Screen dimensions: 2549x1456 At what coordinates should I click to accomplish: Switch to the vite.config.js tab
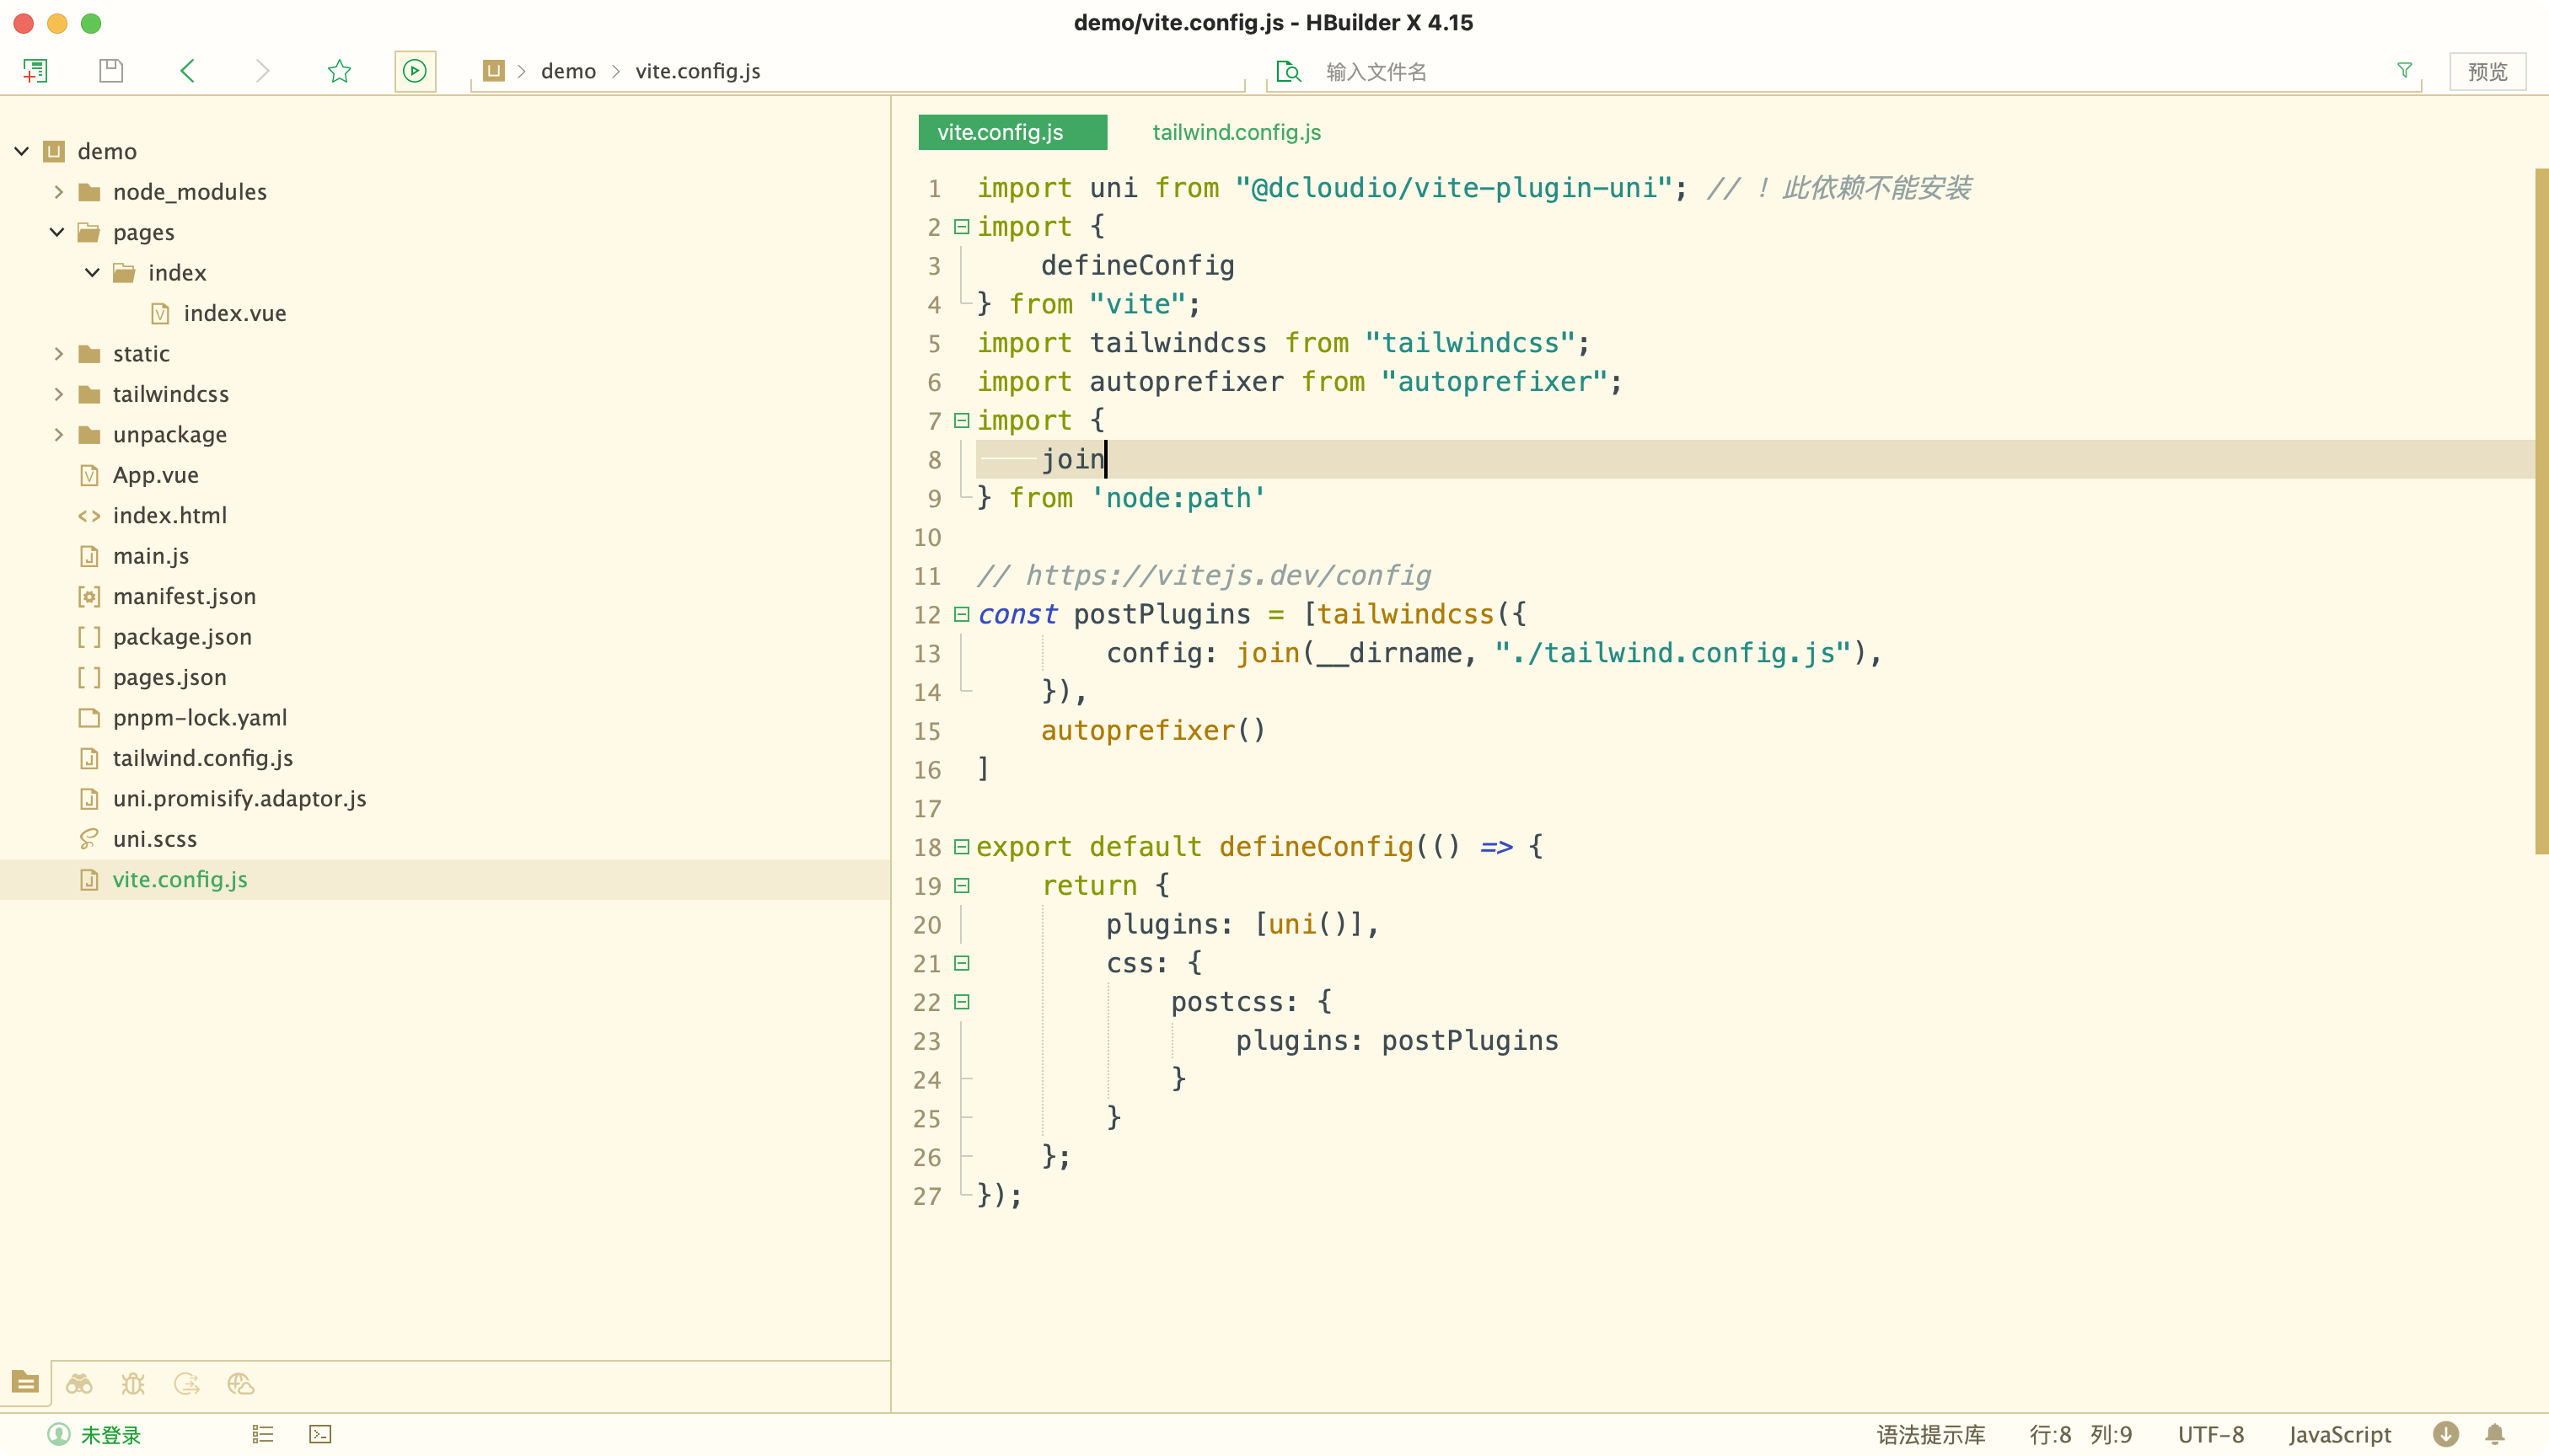(x=1012, y=132)
